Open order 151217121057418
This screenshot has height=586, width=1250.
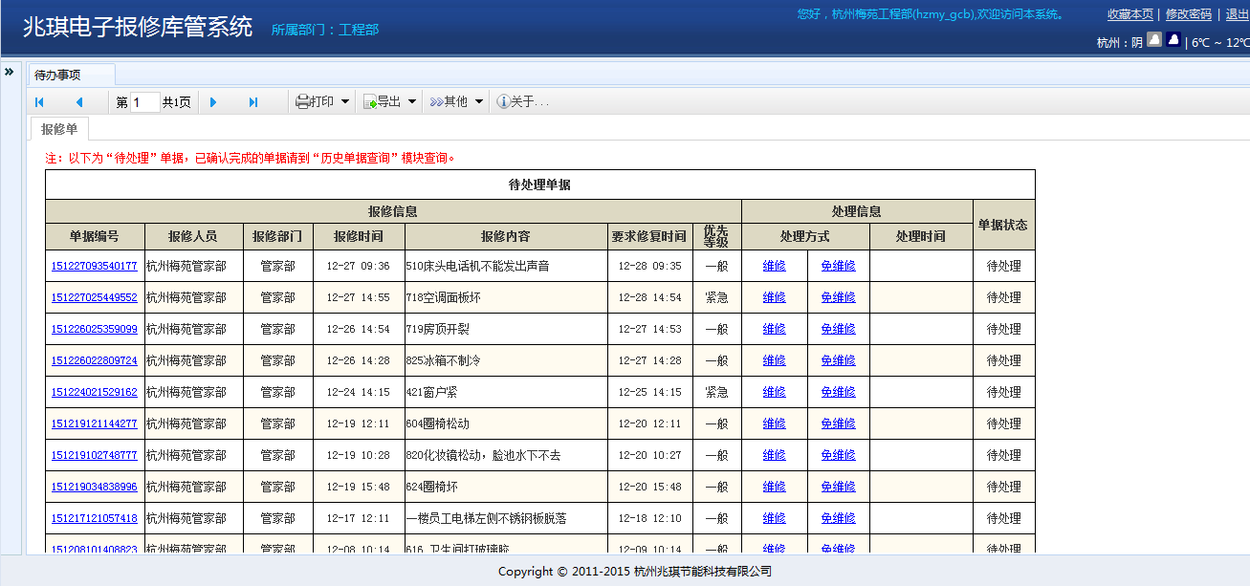pos(95,519)
